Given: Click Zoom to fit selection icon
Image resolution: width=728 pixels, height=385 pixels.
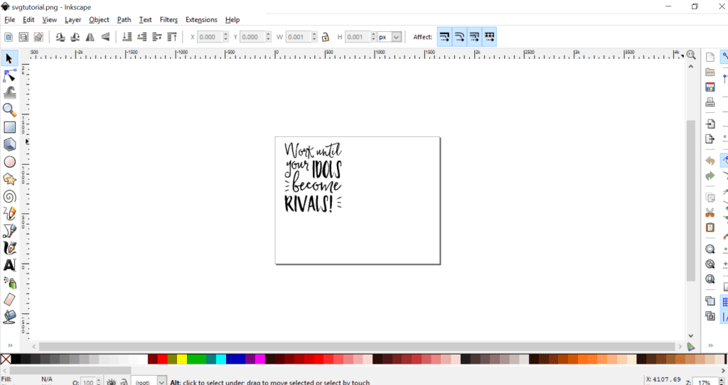Looking at the screenshot, I should coord(710,249).
